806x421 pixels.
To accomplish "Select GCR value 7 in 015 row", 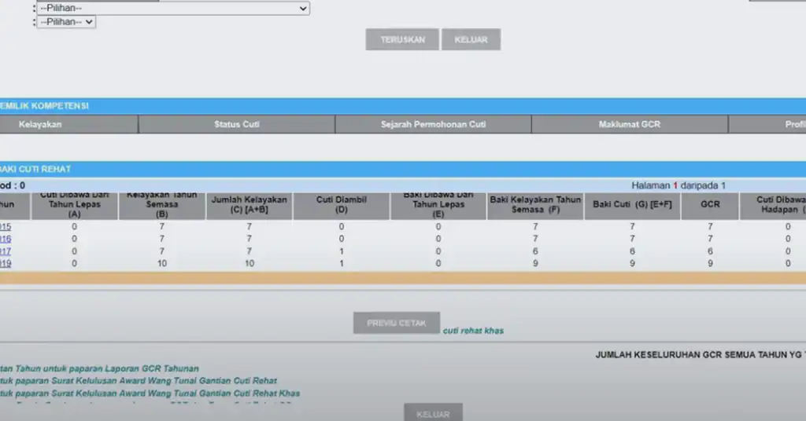I will 710,227.
